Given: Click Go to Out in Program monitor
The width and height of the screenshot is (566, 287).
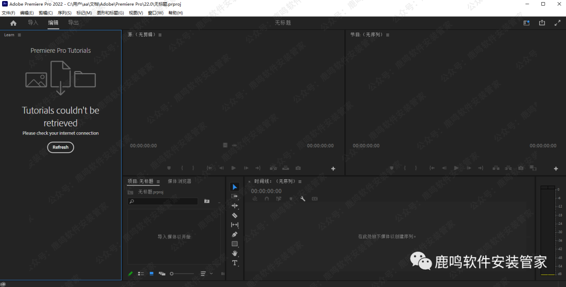Looking at the screenshot, I should [481, 168].
